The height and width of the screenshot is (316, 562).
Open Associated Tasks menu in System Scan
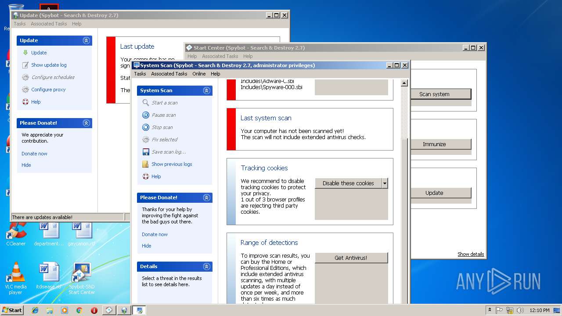169,74
